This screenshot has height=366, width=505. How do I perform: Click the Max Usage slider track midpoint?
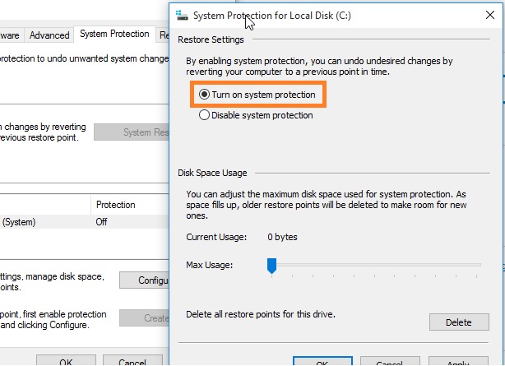click(x=374, y=265)
